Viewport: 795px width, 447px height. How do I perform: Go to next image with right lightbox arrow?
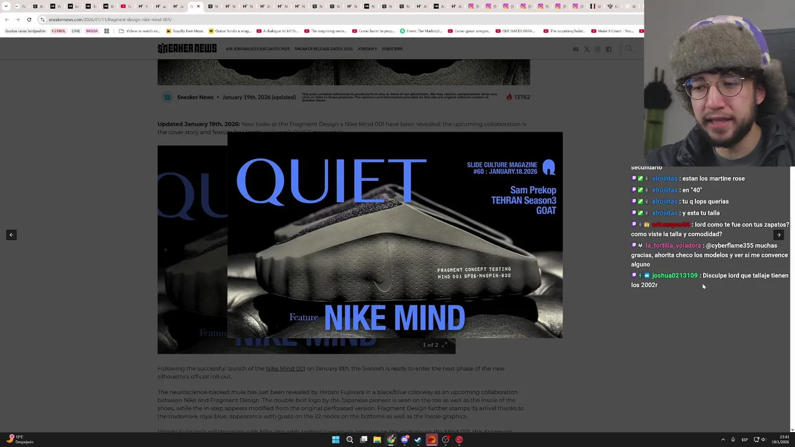coord(778,235)
